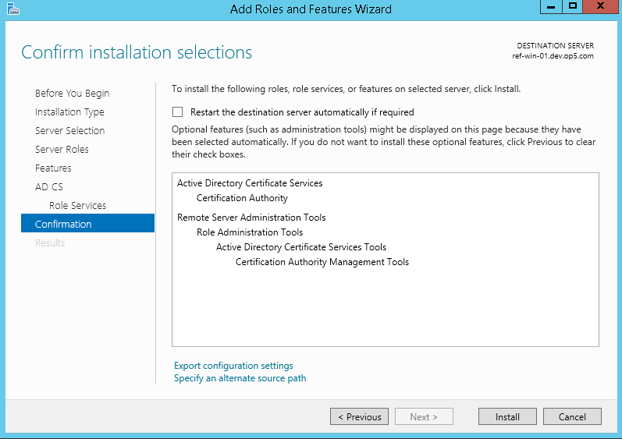Go back with Previous button

click(359, 416)
